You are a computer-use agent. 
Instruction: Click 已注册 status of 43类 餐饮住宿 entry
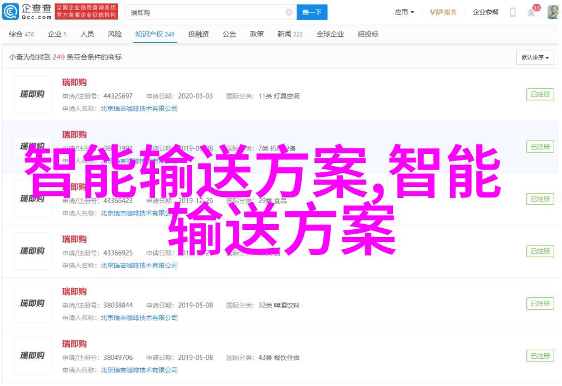[x=540, y=356]
